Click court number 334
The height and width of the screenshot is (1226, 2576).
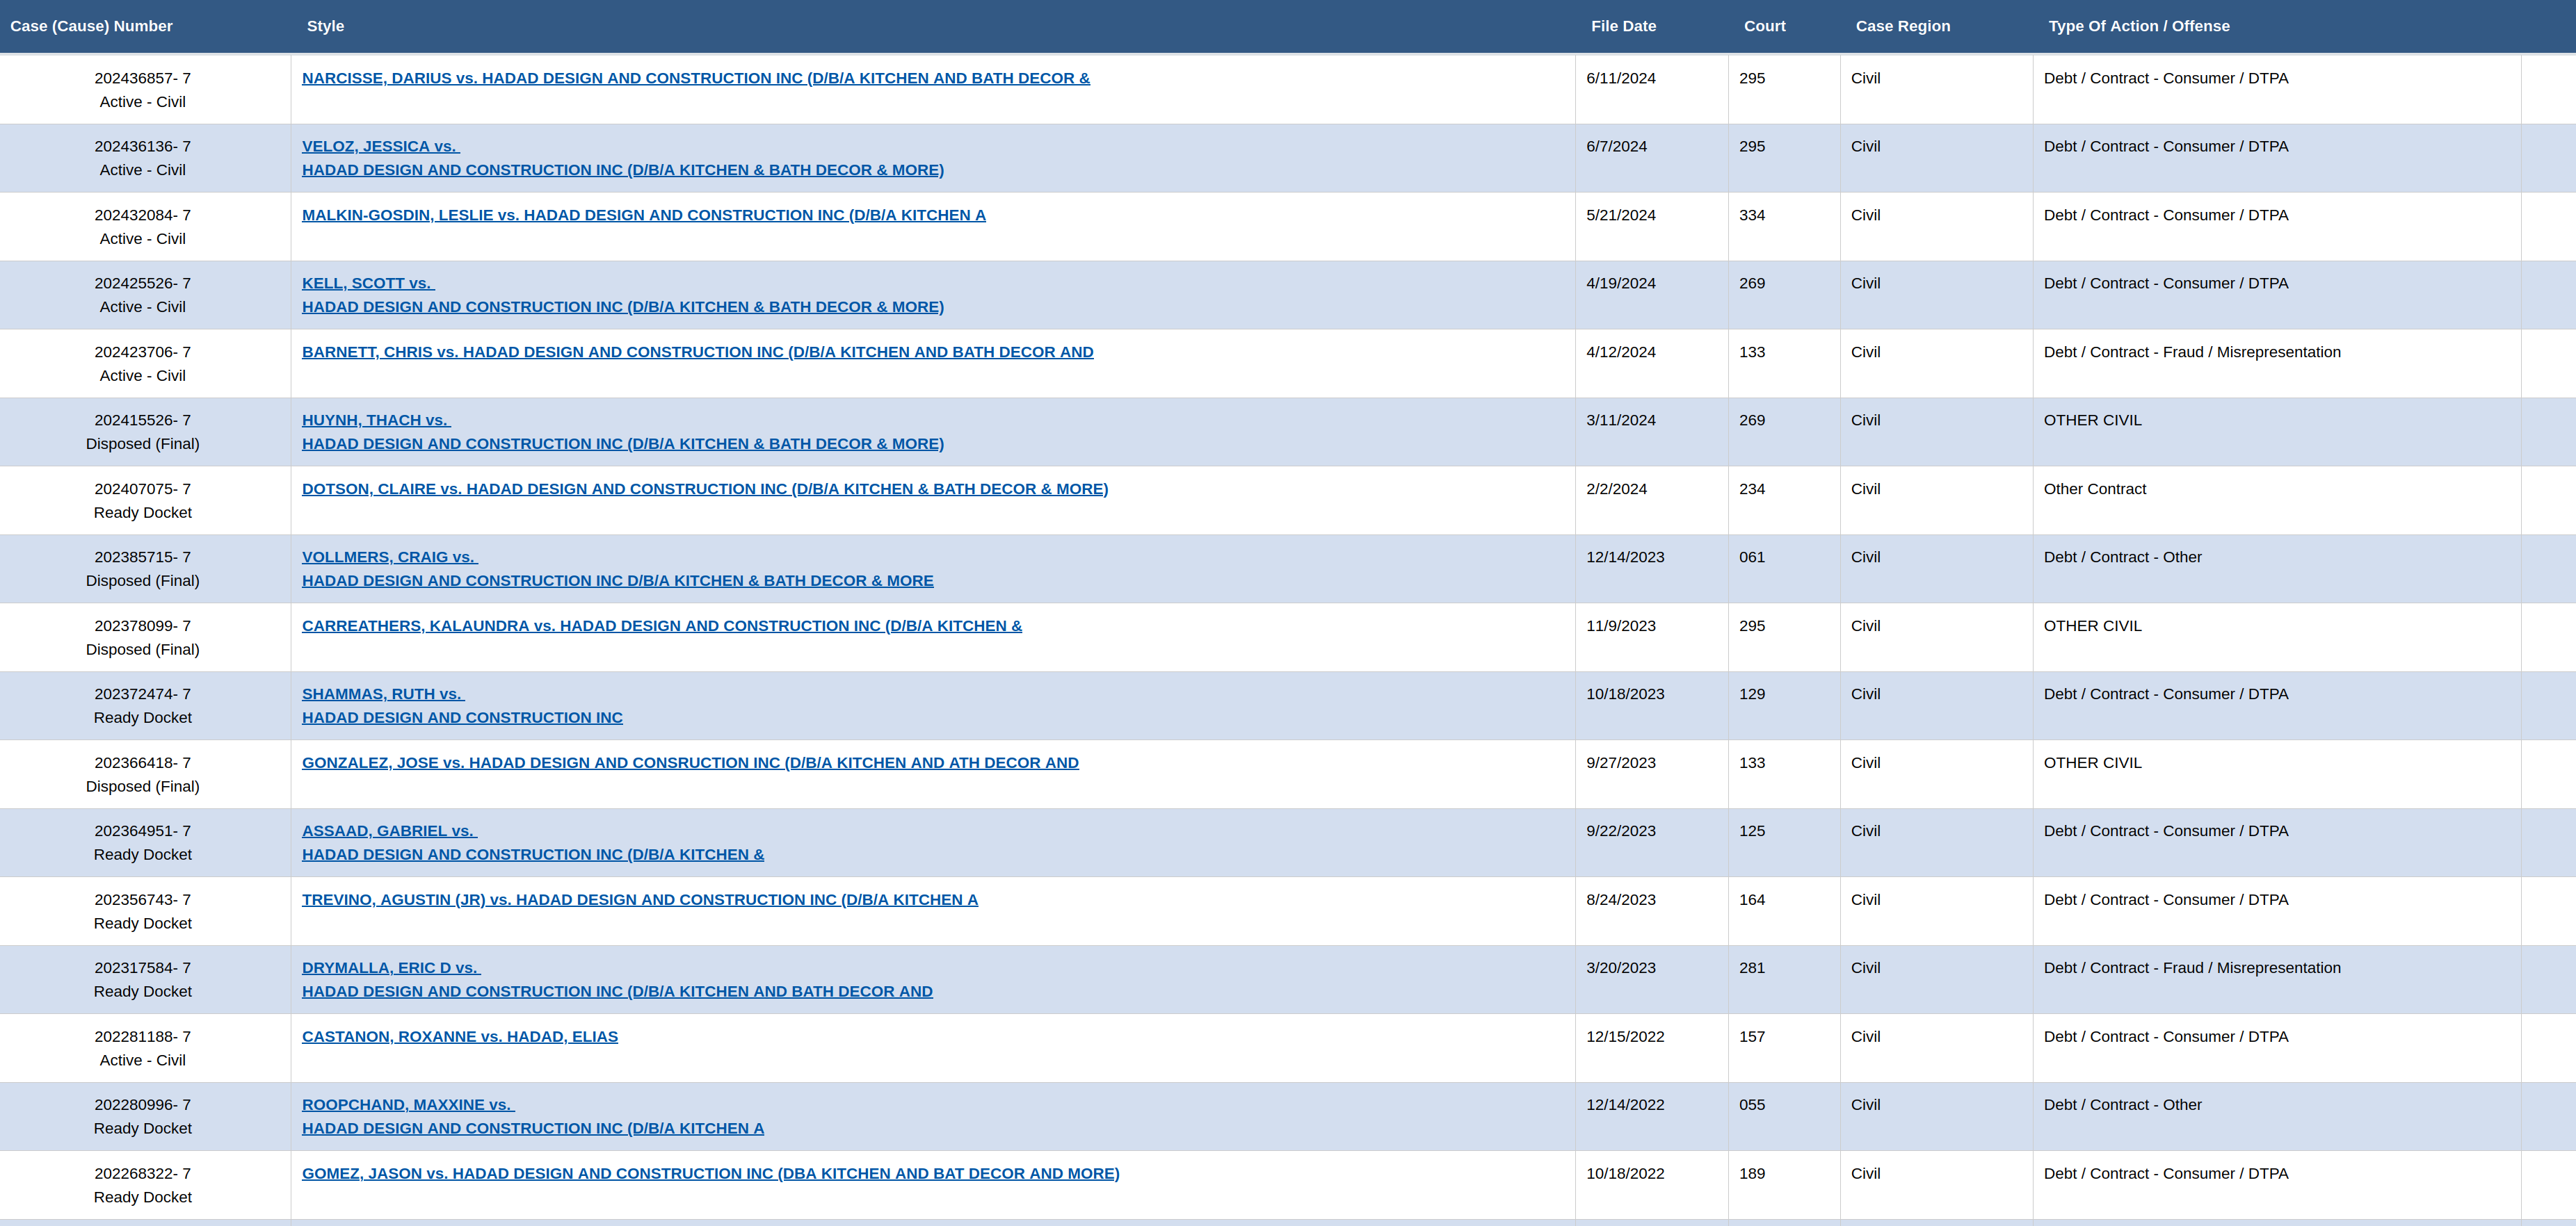coord(1752,215)
